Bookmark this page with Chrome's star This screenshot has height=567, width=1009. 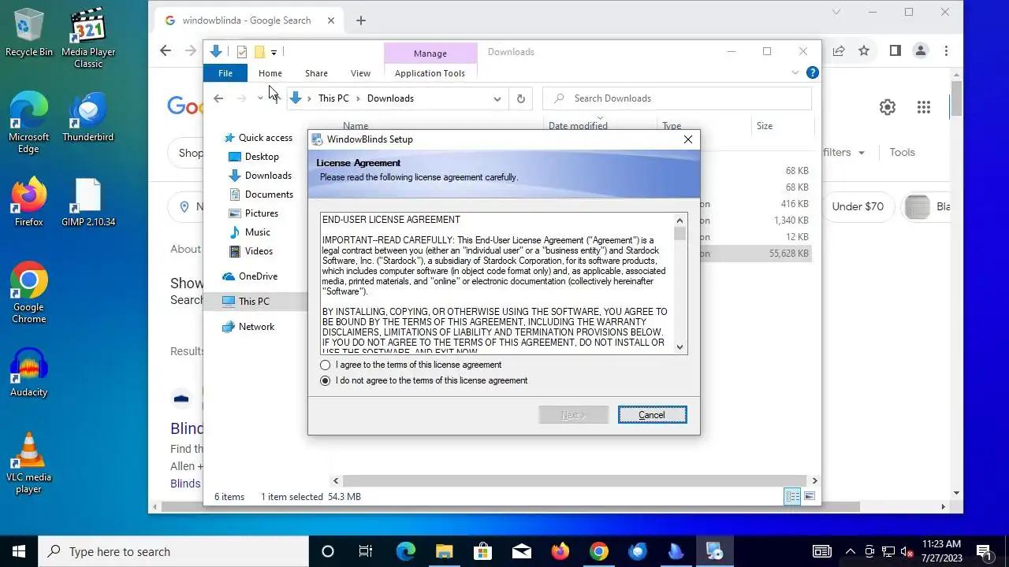(x=864, y=50)
